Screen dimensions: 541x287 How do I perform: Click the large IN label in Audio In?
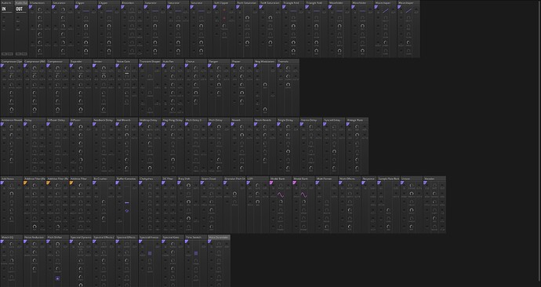[x=4, y=9]
